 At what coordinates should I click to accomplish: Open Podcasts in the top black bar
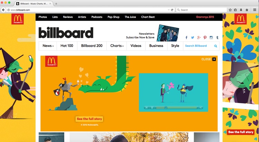[97, 17]
